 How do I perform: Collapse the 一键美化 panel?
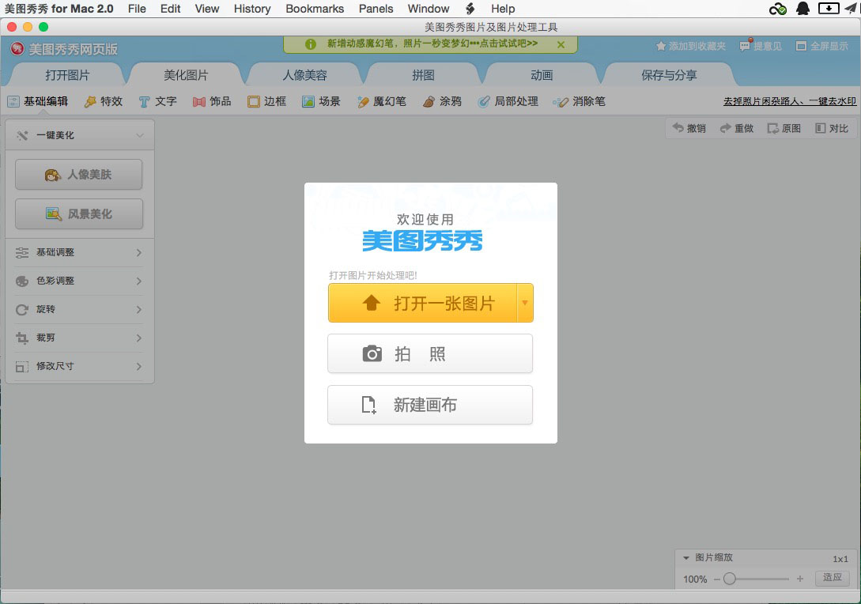(139, 135)
